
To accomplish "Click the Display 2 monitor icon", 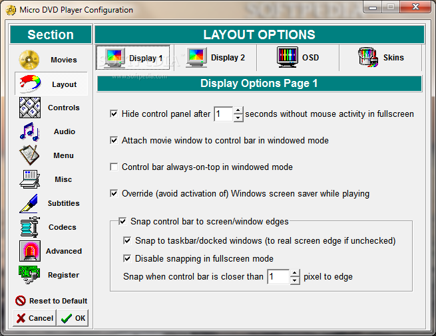I will click(x=196, y=57).
